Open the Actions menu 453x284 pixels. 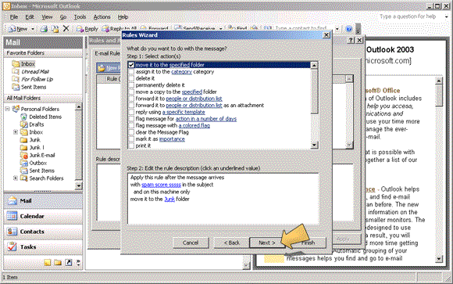coord(102,17)
